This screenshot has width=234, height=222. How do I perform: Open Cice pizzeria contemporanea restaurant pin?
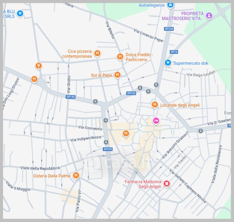tap(97, 53)
